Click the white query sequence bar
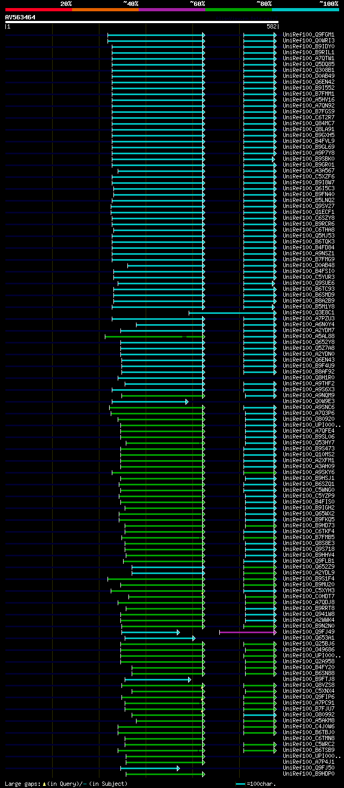Image resolution: width=344 pixels, height=788 pixels. tap(142, 22)
